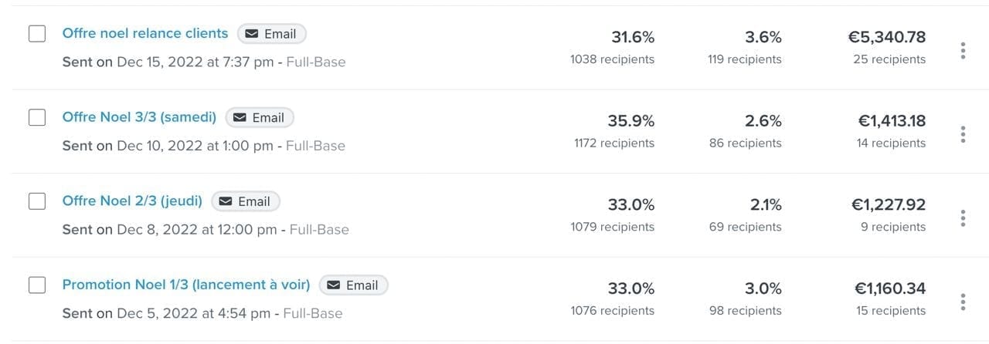This screenshot has height=344, width=989.
Task: Select the Offre noel relance clients checkbox
Action: [37, 34]
